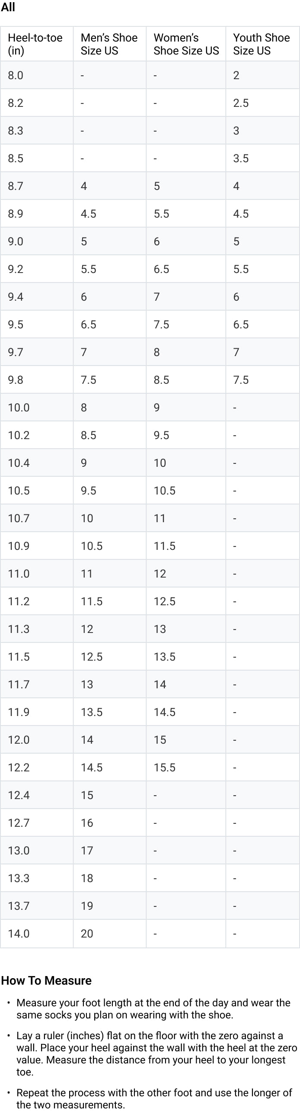Select women's size 10.5 cell
The image size is (300, 1111).
(x=165, y=491)
